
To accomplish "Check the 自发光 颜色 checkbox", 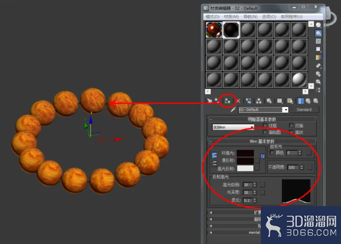I will 272,153.
